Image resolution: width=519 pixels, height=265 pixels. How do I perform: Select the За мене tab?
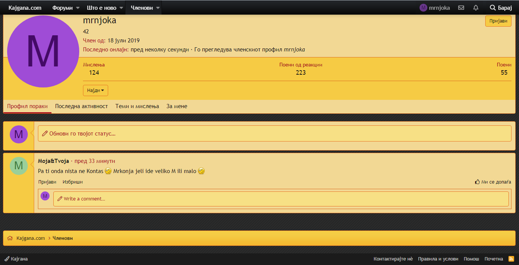(x=177, y=106)
